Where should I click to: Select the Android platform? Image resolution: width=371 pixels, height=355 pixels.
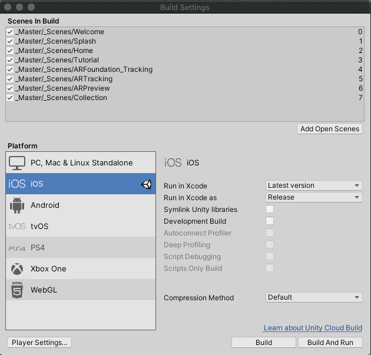(x=81, y=205)
